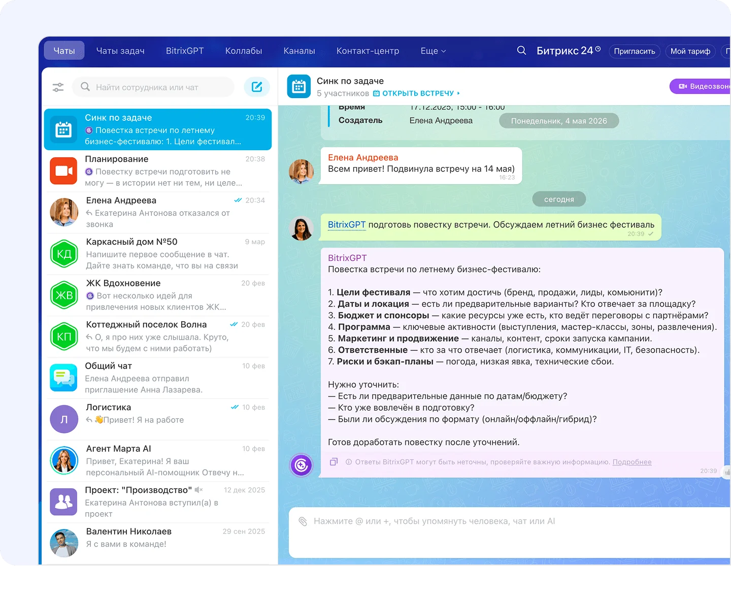Viewport: 731px width, 600px height.
Task: Click the ОТКРЫТЬ ВСТРЕЧУ link
Action: coord(418,93)
